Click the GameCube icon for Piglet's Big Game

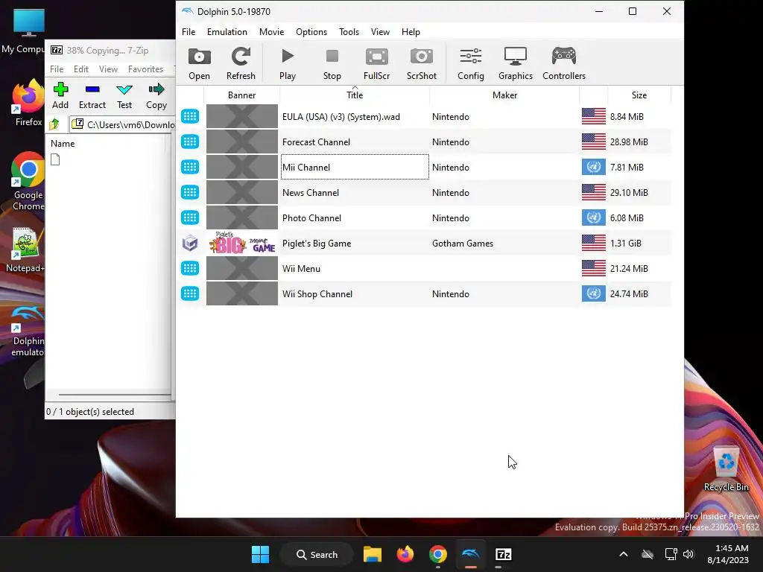point(190,243)
